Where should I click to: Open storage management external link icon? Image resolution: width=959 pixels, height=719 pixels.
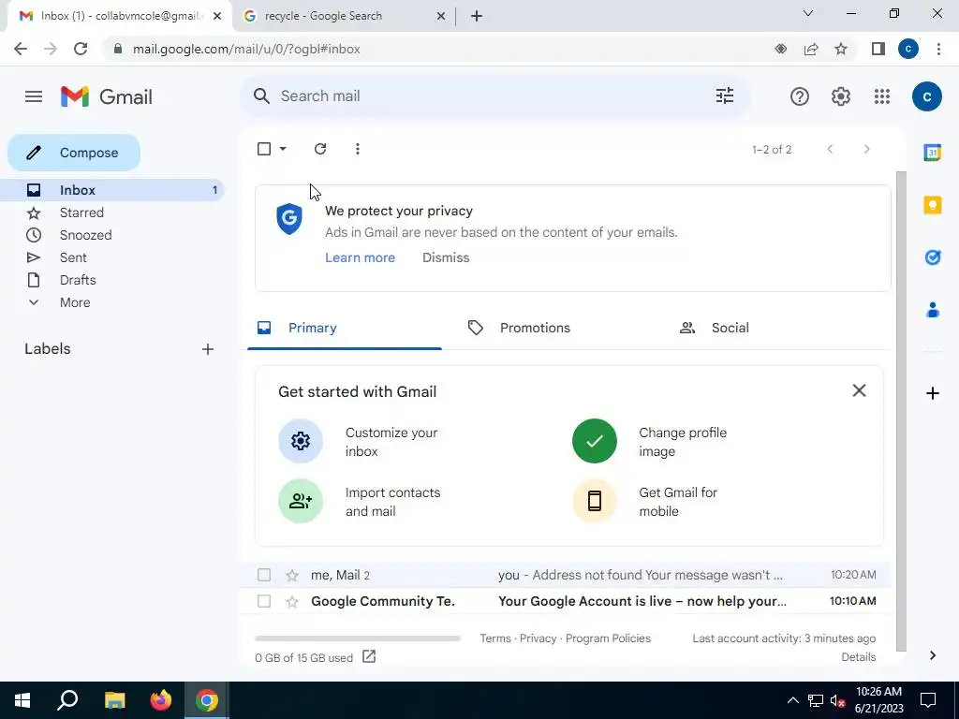click(x=369, y=656)
